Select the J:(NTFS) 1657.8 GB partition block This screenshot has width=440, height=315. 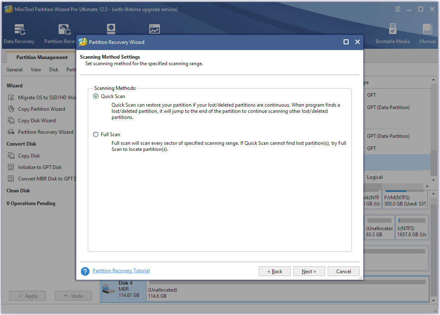click(x=412, y=227)
